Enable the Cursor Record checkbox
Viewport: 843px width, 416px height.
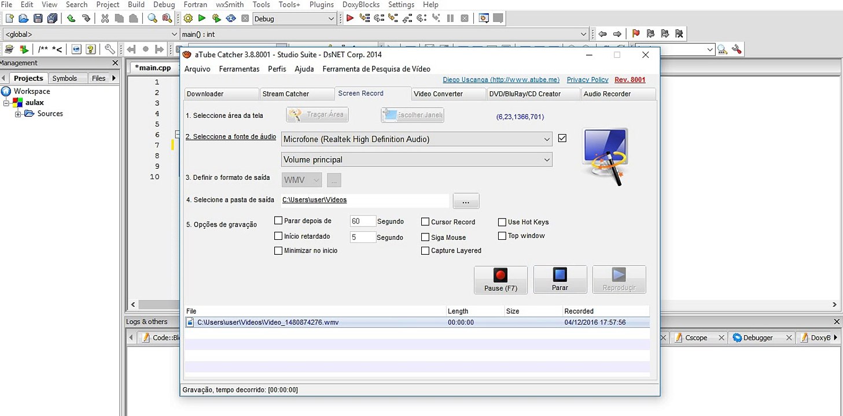coord(425,222)
